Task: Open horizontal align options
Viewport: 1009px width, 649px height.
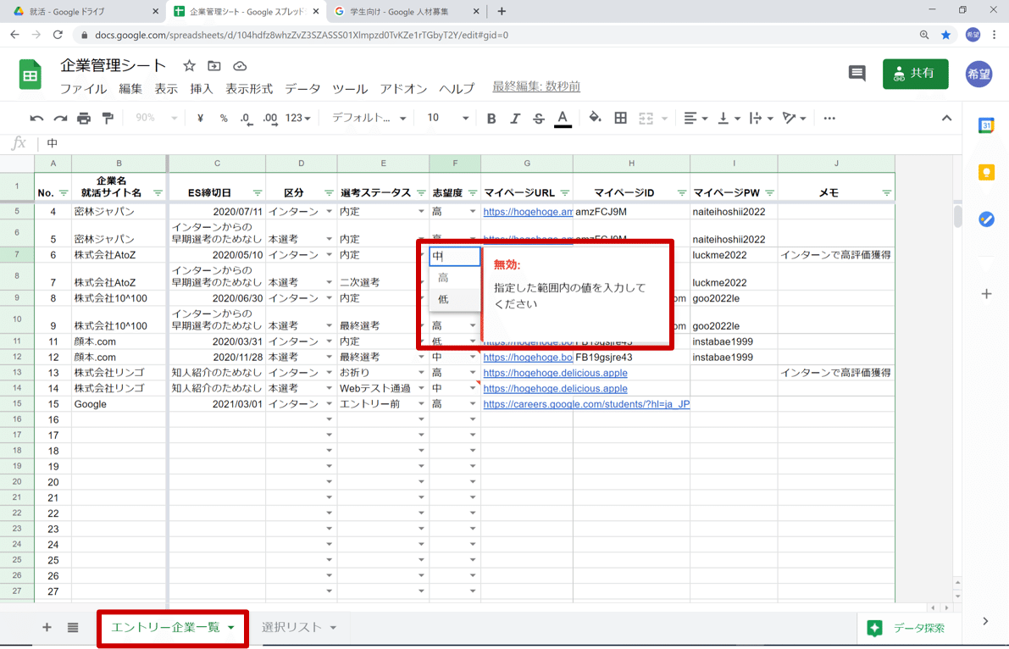Action: (x=695, y=119)
